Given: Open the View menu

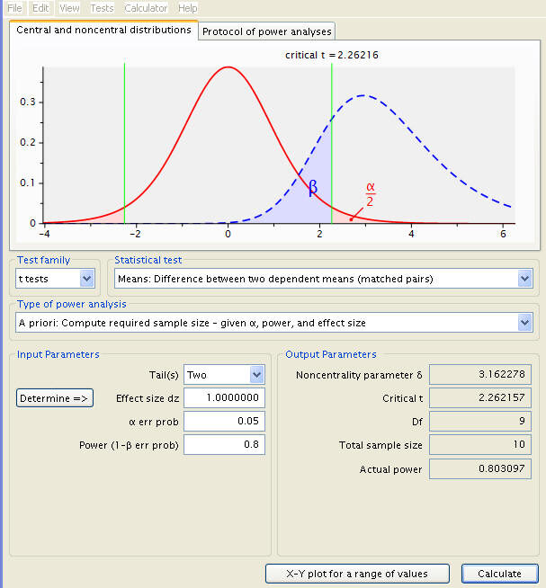Looking at the screenshot, I should click(x=69, y=8).
